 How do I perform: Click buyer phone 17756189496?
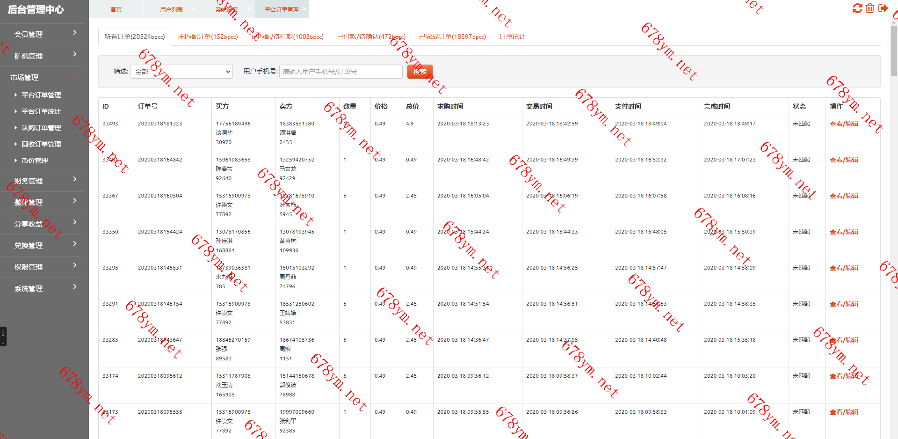(x=233, y=124)
